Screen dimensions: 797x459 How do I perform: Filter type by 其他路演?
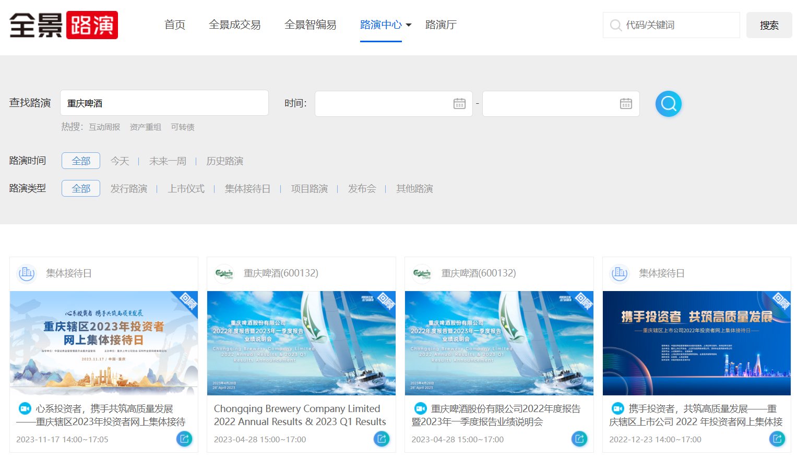(414, 188)
